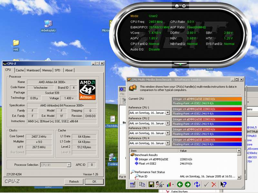
Task: Click the copy documents icon in Sandra toolbar
Action: pos(142,185)
